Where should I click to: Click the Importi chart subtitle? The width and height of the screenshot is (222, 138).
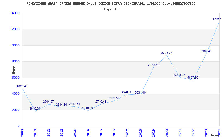pyautogui.click(x=111, y=9)
